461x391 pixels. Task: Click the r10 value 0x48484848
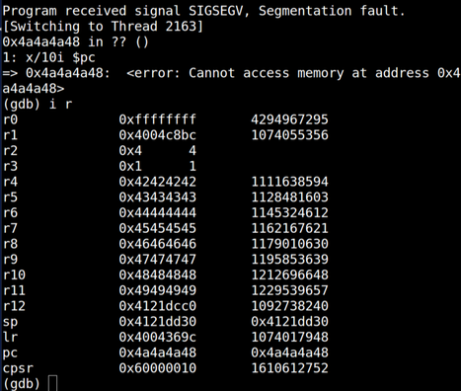coord(158,274)
